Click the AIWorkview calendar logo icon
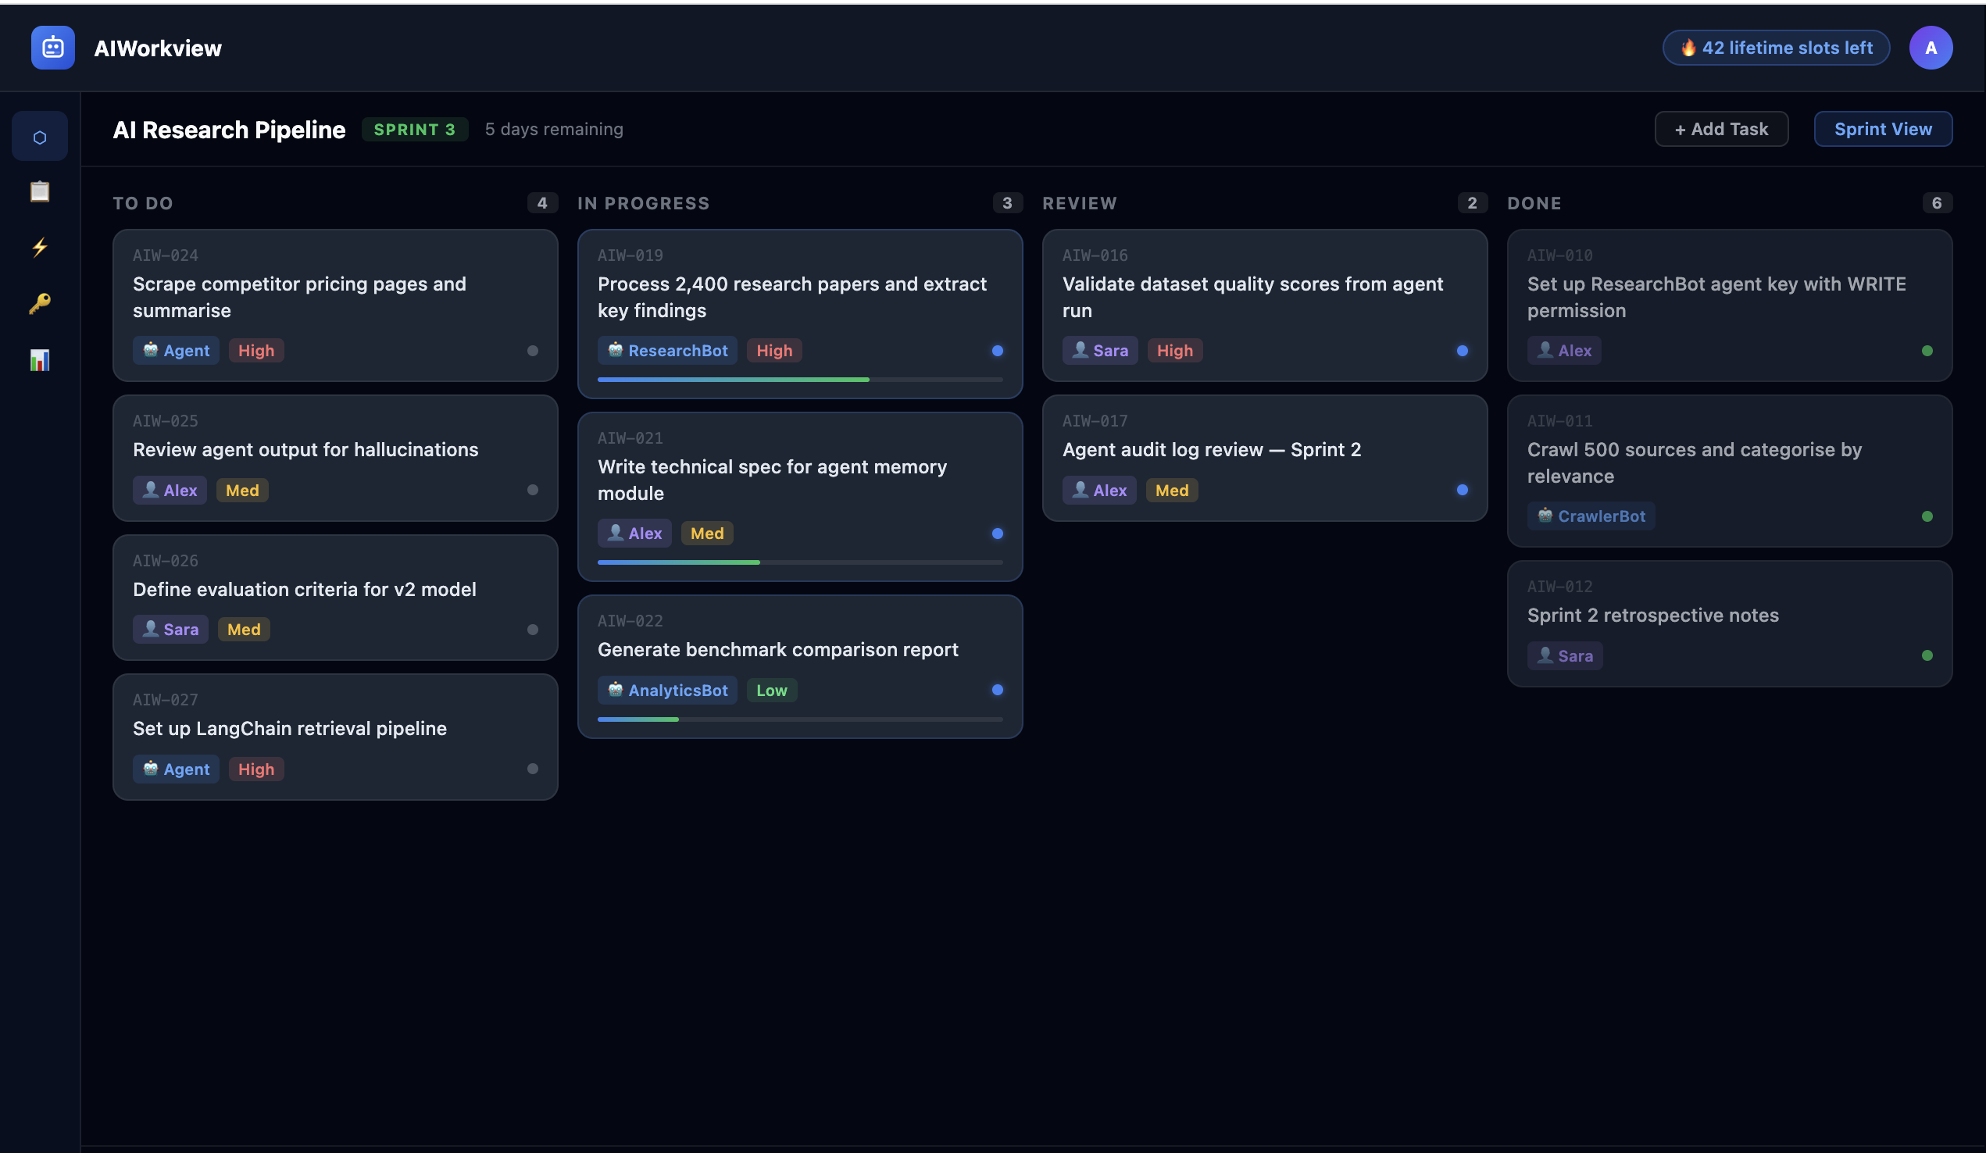Screen dimensions: 1986x1153 tap(52, 48)
